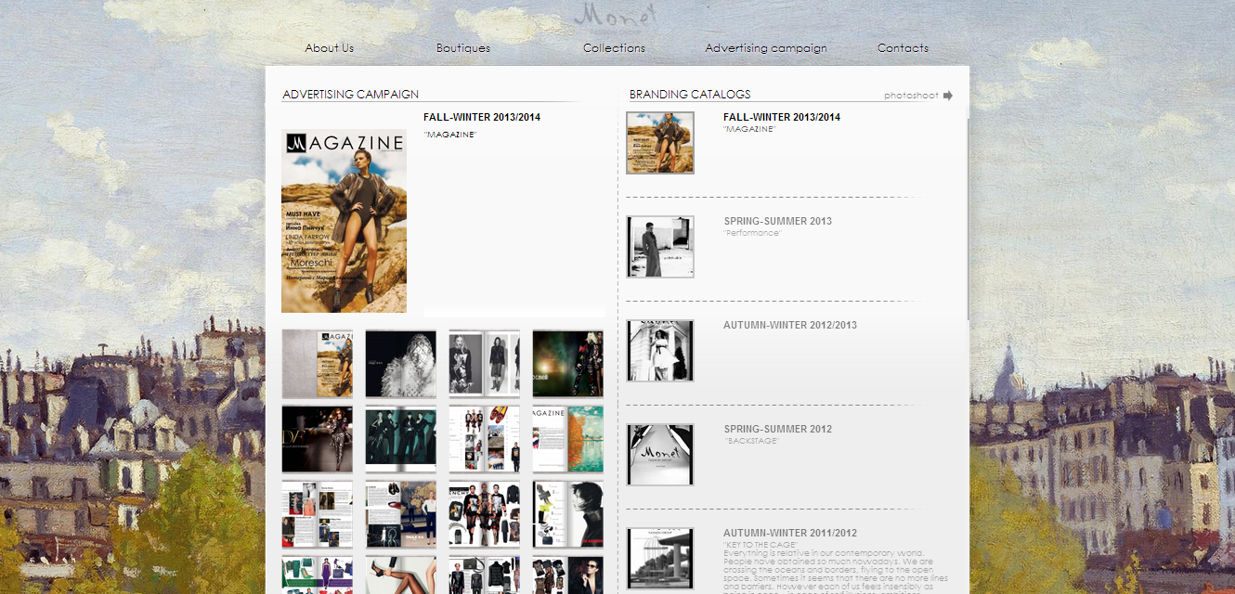Open the Monet painting magazine page thumbnail
The height and width of the screenshot is (594, 1235).
(x=568, y=439)
